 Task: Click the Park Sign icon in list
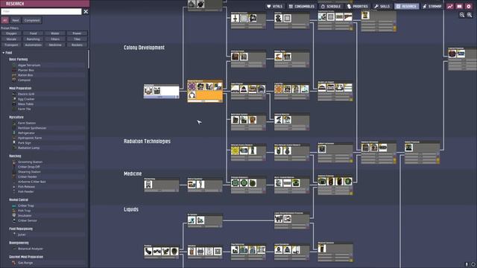point(14,142)
